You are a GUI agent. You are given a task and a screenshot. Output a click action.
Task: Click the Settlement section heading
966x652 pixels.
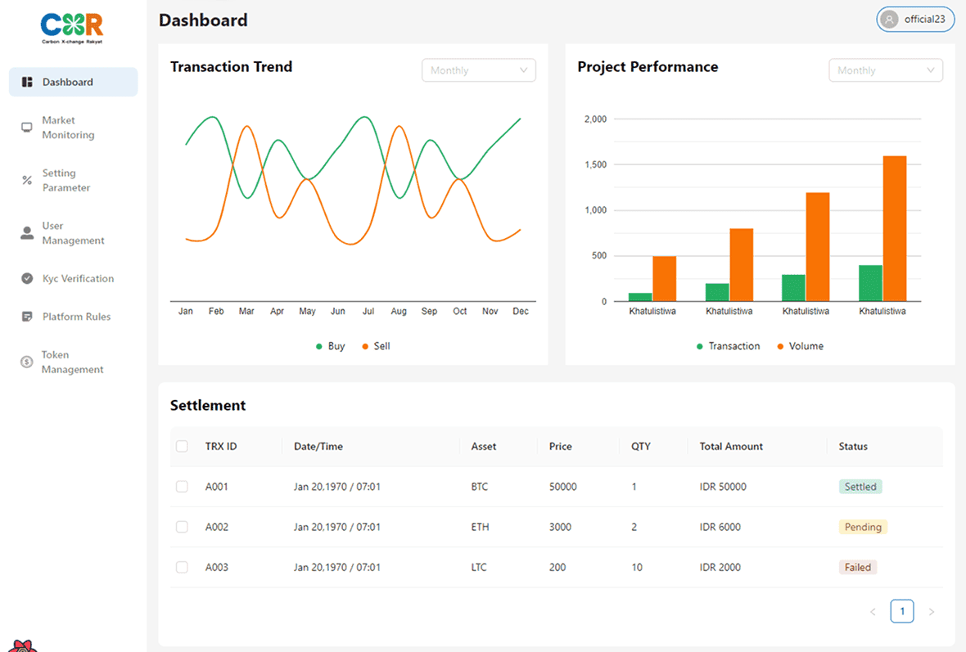click(208, 405)
